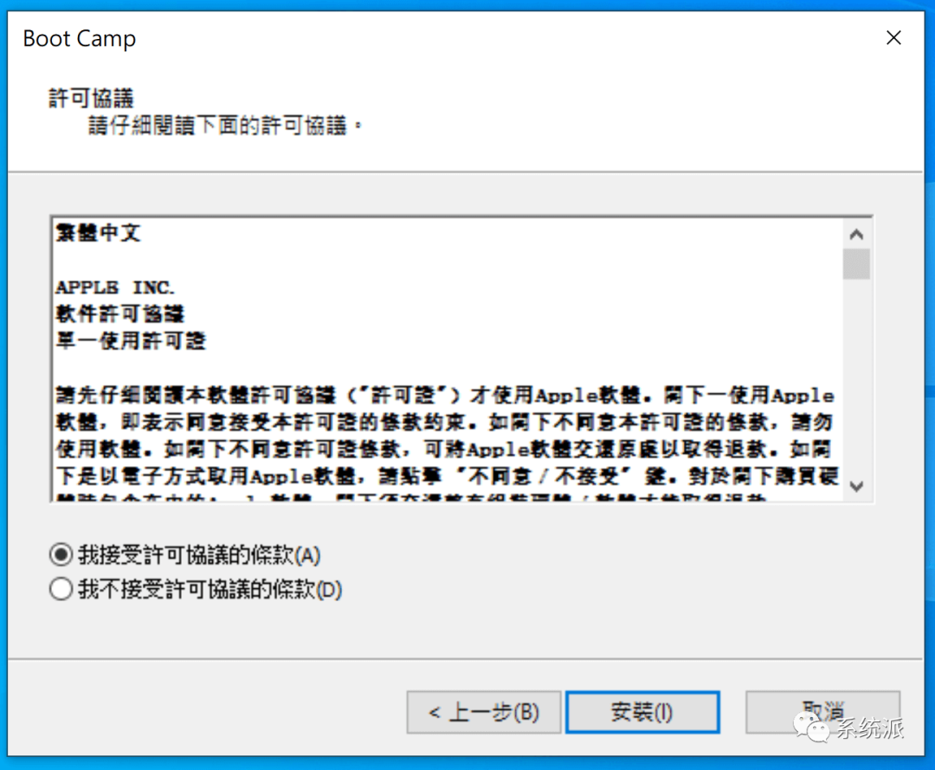Click the 軟件許可協議 line in the license
This screenshot has height=770, width=935.
click(x=119, y=314)
